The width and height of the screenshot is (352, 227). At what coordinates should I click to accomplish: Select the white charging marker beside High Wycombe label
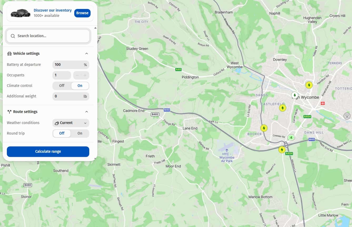[295, 95]
